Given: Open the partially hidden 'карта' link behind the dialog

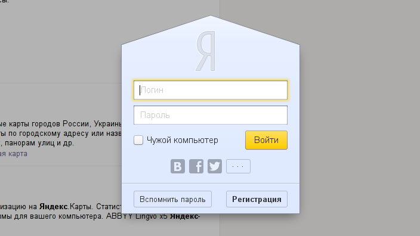Looking at the screenshot, I should (x=14, y=154).
